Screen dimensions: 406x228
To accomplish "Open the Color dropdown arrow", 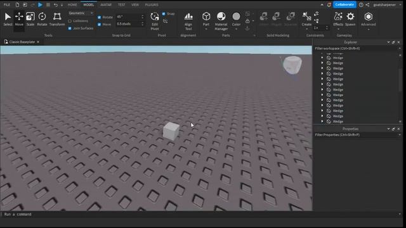I will [x=236, y=29].
